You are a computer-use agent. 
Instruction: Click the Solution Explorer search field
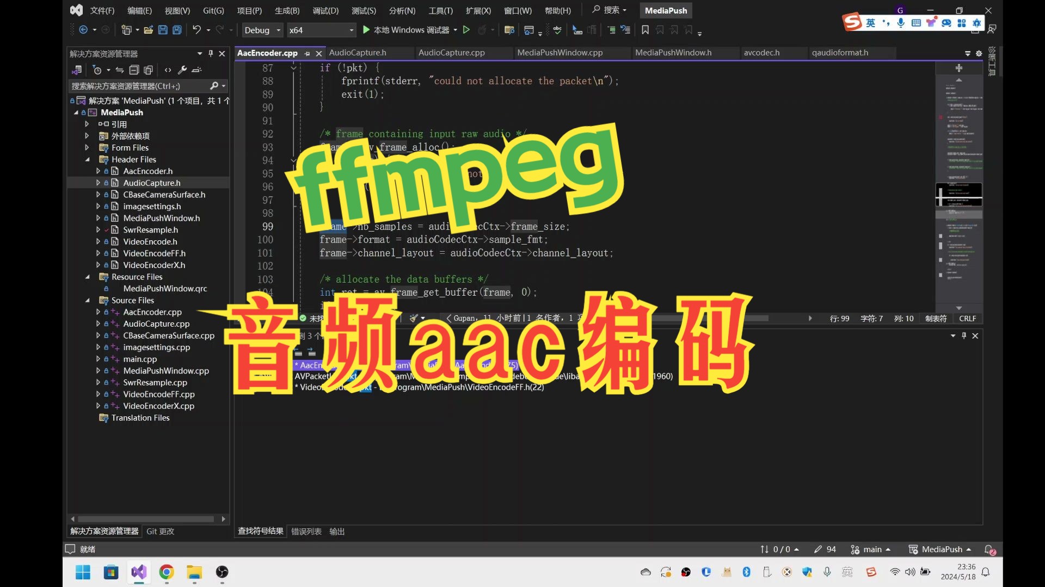[140, 86]
